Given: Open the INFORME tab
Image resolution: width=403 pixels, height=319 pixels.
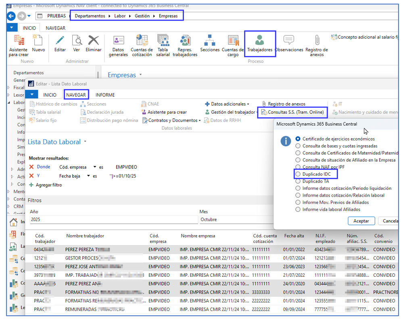Looking at the screenshot, I should click(x=105, y=95).
